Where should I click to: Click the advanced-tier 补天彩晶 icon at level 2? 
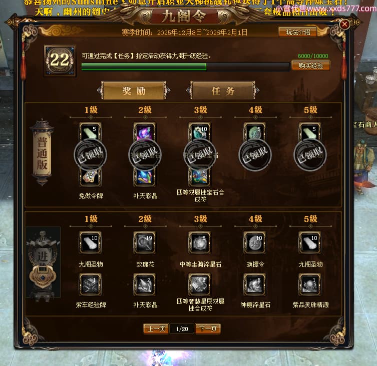coord(145,284)
